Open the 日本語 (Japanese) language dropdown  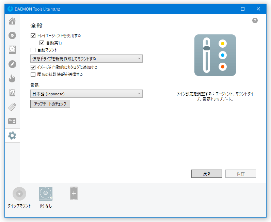86,94
